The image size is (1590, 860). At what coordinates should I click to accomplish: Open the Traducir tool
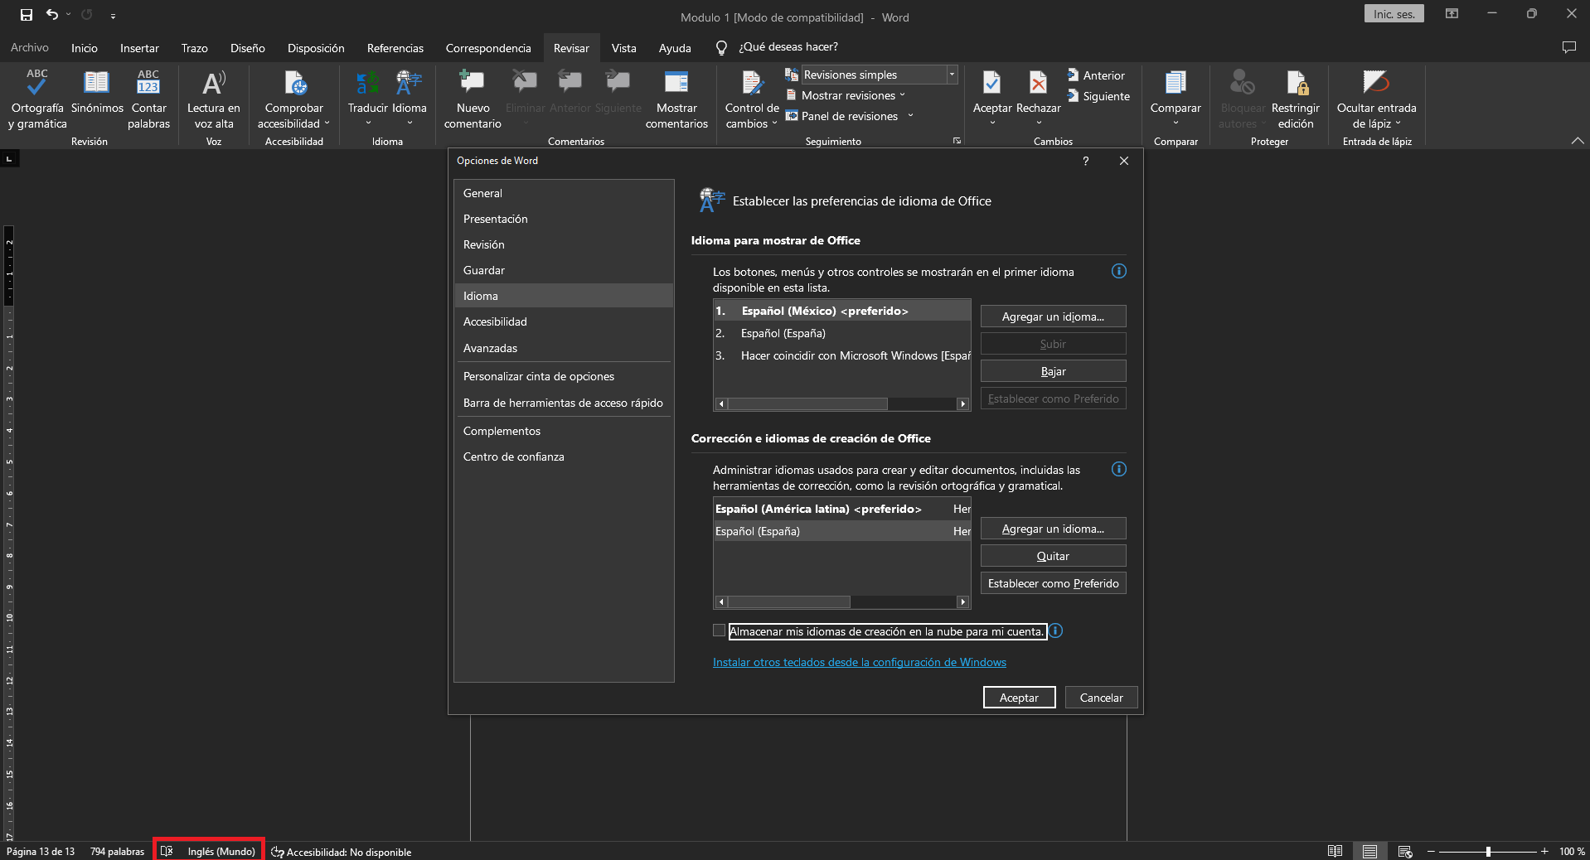(x=368, y=97)
